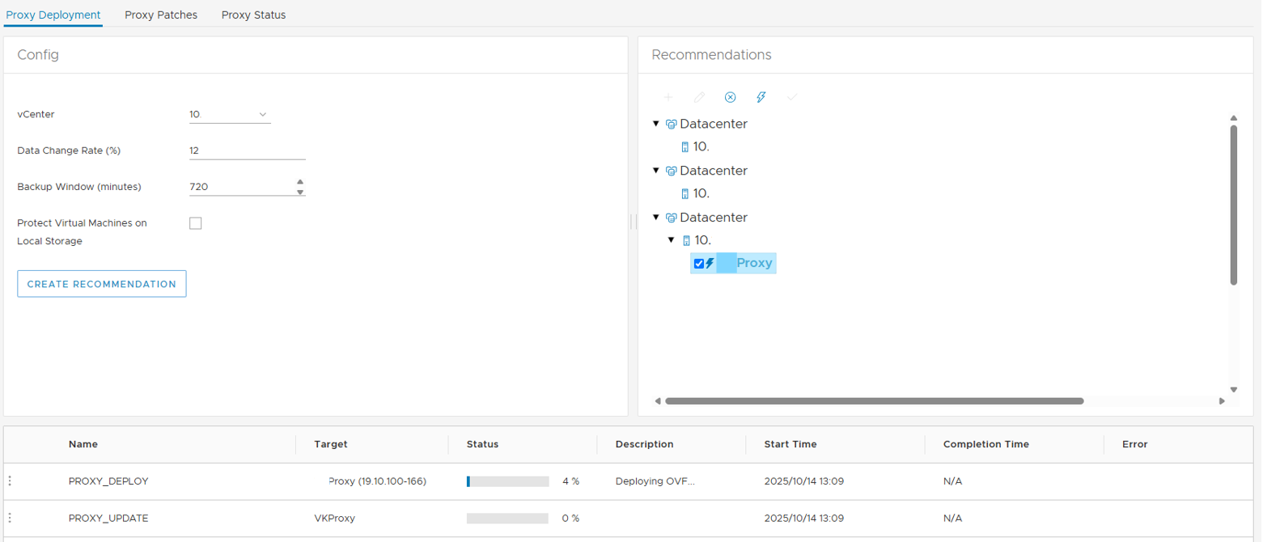
Task: Click the add (plus) icon in Recommendations
Action: coord(668,97)
